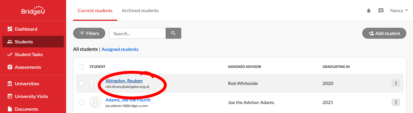Select the Current students tab
The image size is (413, 113).
click(95, 11)
